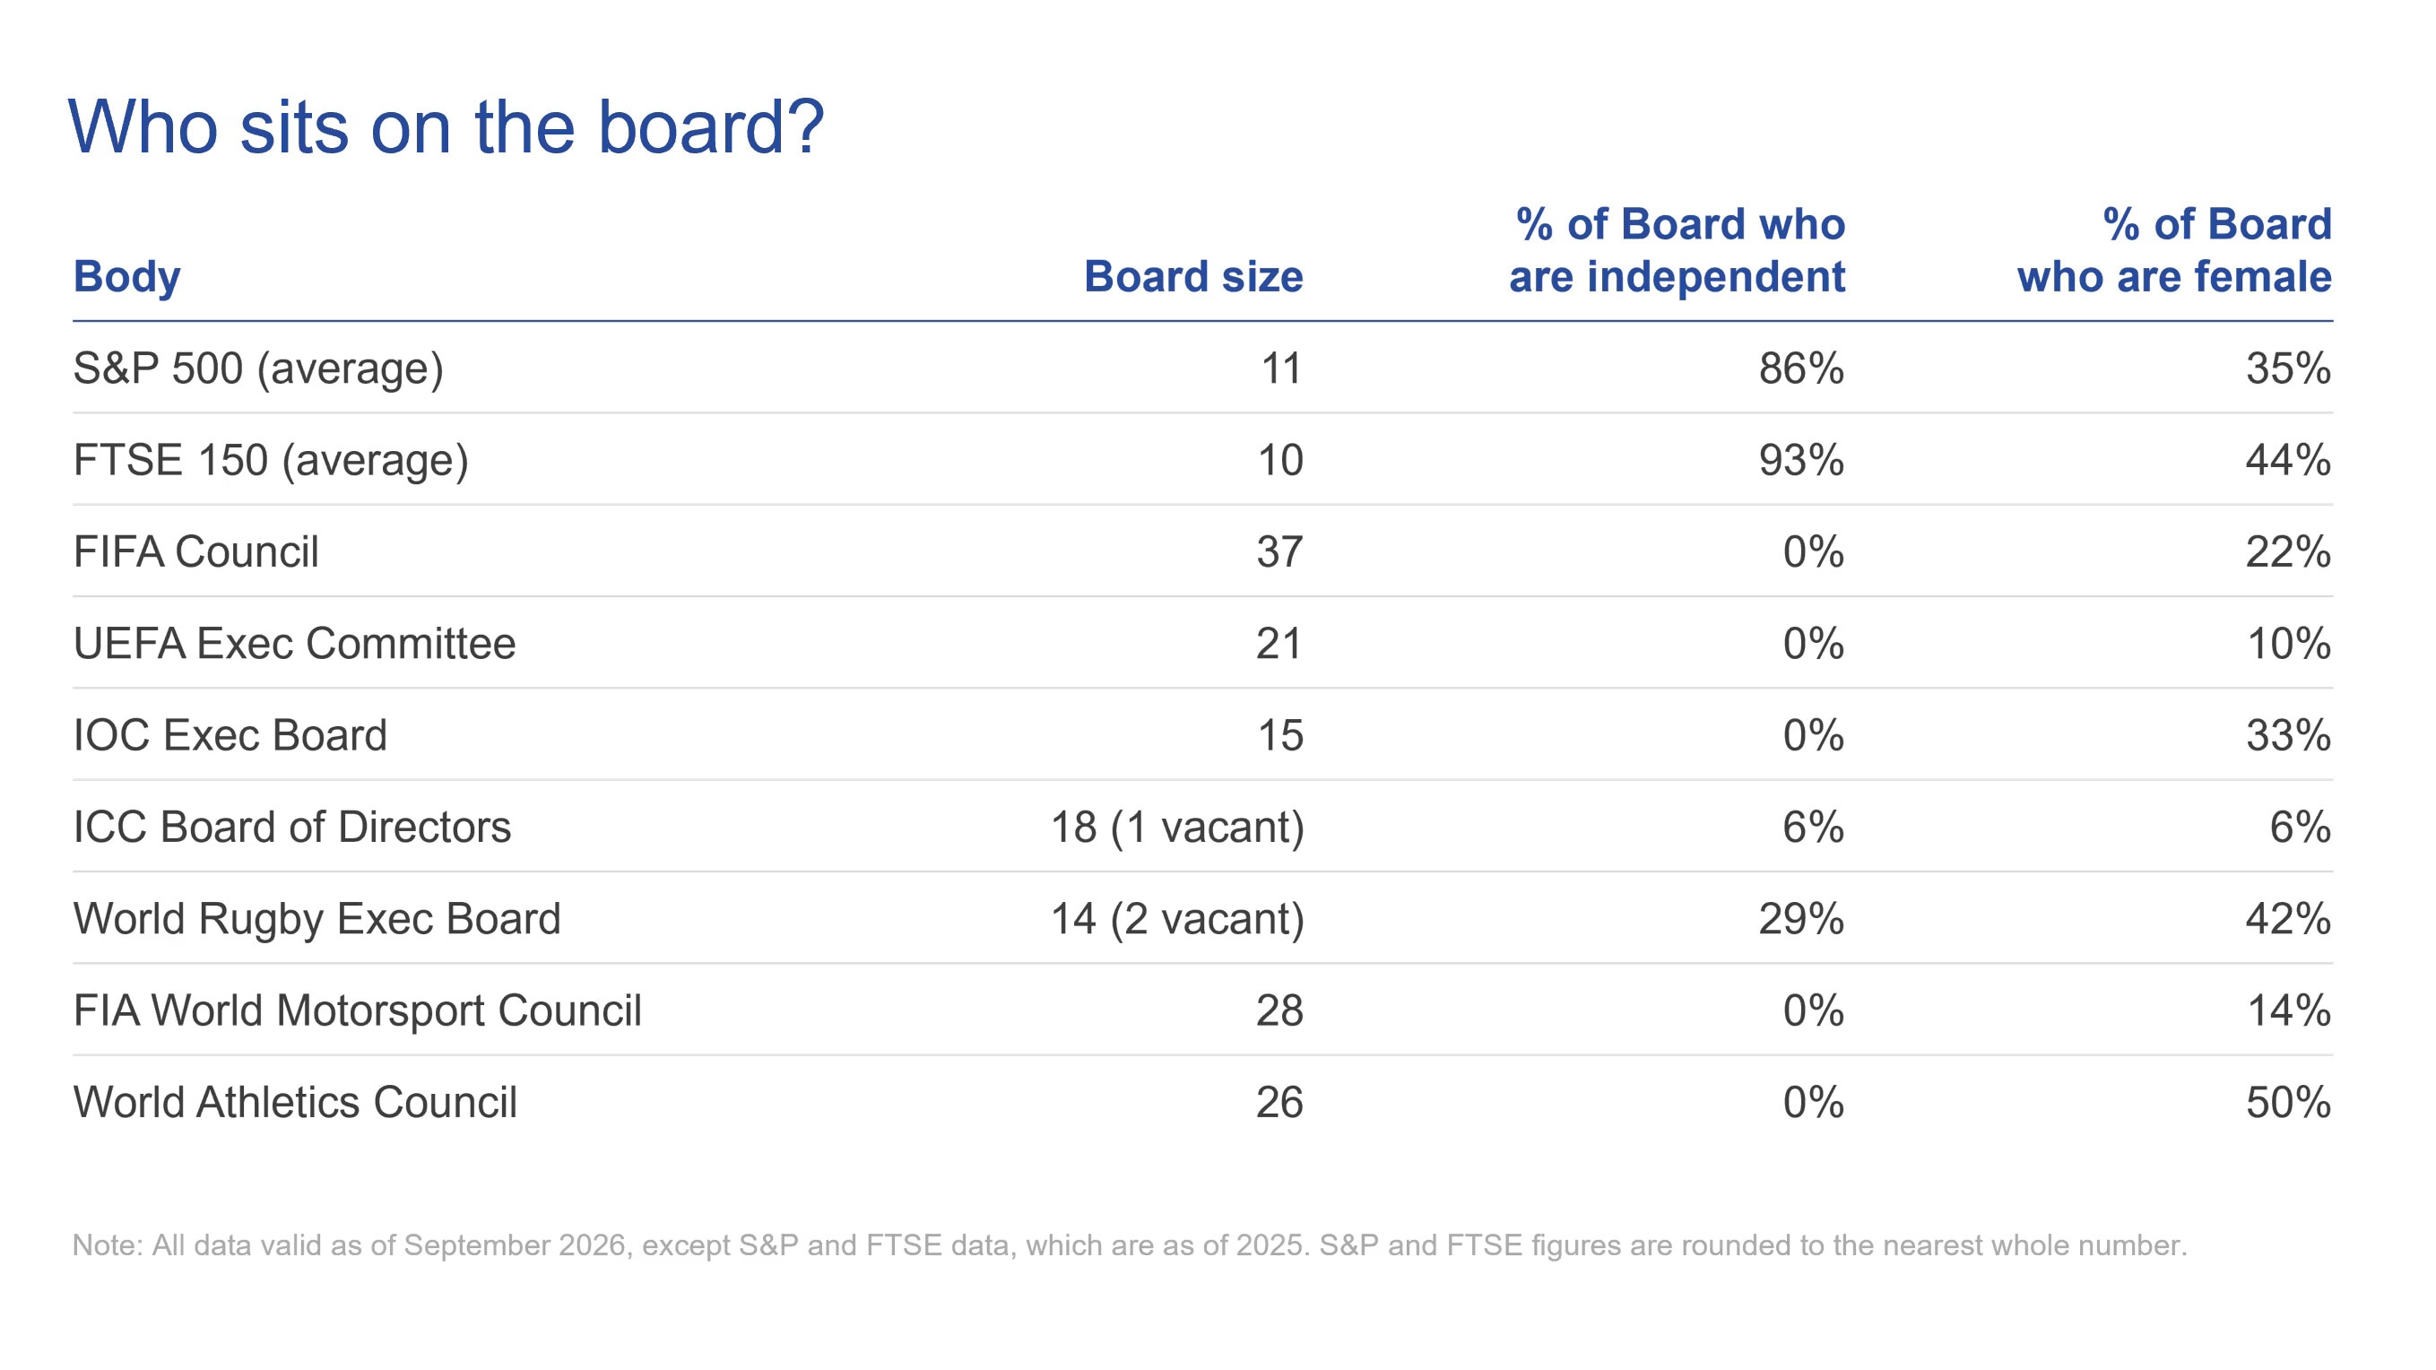Click '% of Board who are female' header
Viewport: 2436px width, 1370px height.
pyautogui.click(x=2174, y=250)
